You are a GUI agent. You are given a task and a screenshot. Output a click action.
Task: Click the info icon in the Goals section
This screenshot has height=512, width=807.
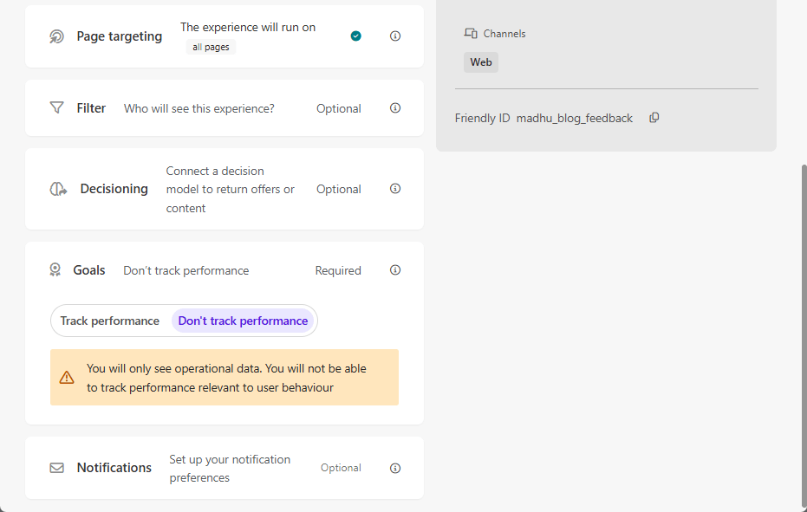[394, 269]
